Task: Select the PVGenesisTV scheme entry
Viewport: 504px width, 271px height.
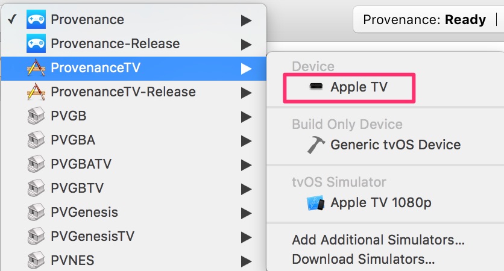Action: click(92, 237)
